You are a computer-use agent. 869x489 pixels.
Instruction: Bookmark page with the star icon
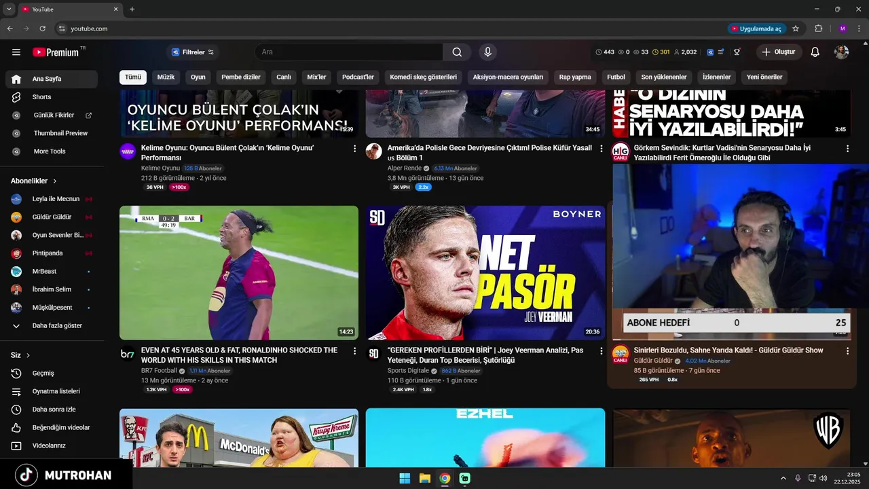pyautogui.click(x=796, y=29)
